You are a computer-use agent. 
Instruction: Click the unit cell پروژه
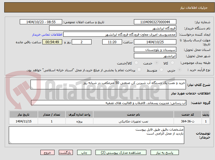coord(79,121)
